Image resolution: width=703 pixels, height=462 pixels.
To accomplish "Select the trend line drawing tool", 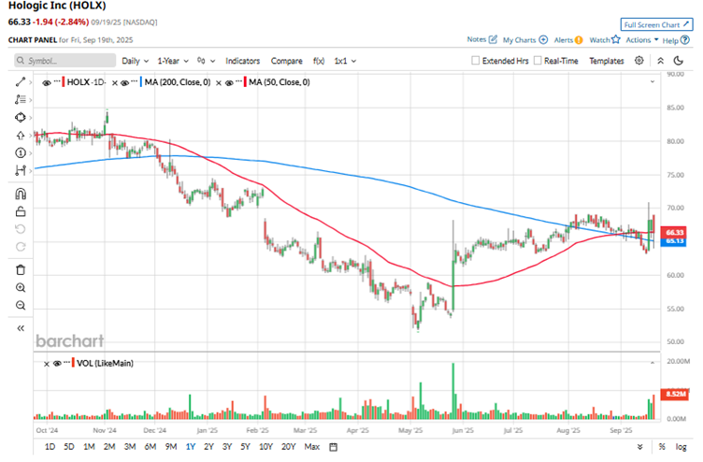I will 21,81.
